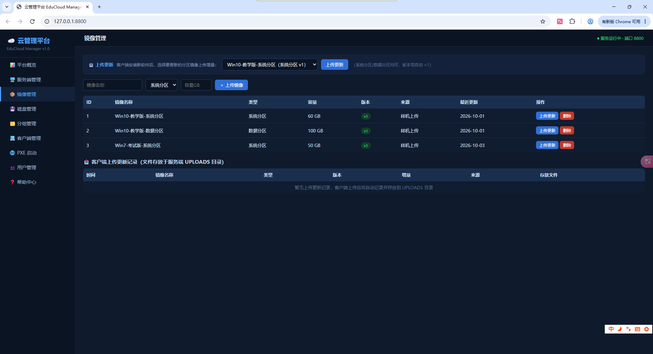This screenshot has width=653, height=354.
Task: Click the 用户管理 people icon
Action: pos(13,167)
